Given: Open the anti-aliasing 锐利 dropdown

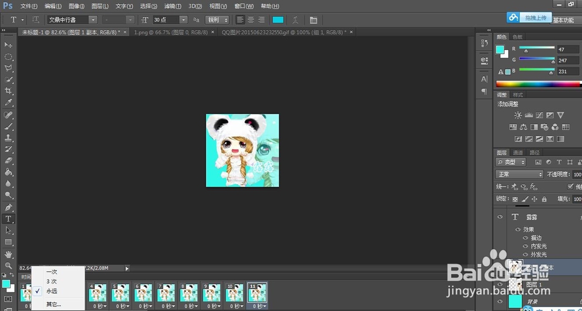Looking at the screenshot, I should 217,20.
